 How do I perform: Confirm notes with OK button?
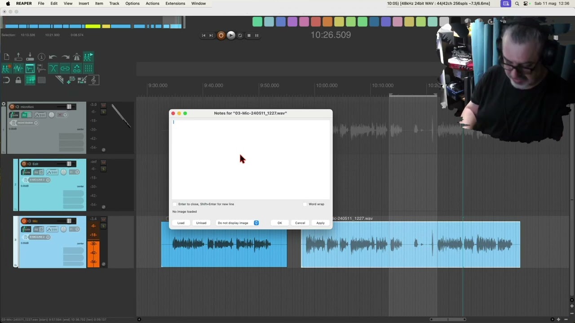279,223
